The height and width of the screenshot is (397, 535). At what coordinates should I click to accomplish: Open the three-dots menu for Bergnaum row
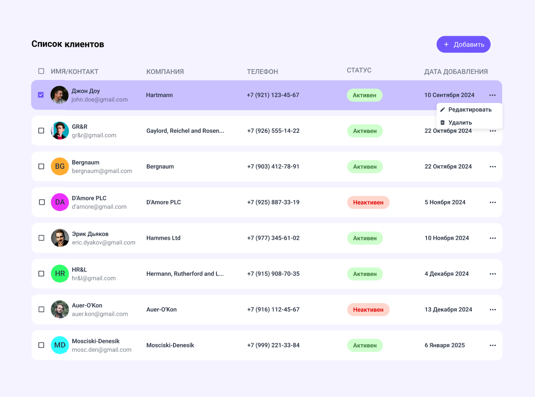(493, 167)
